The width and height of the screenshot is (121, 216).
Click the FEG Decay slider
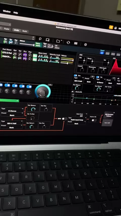coord(92,61)
